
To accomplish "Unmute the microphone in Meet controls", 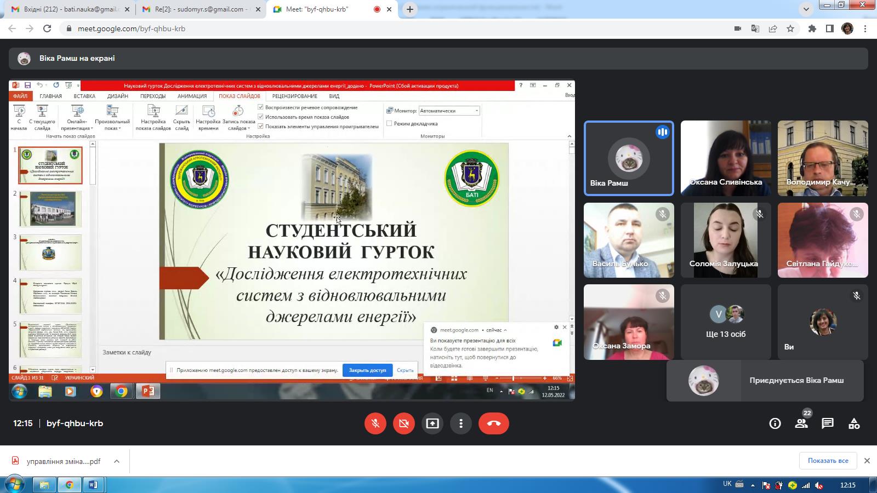I will (375, 423).
